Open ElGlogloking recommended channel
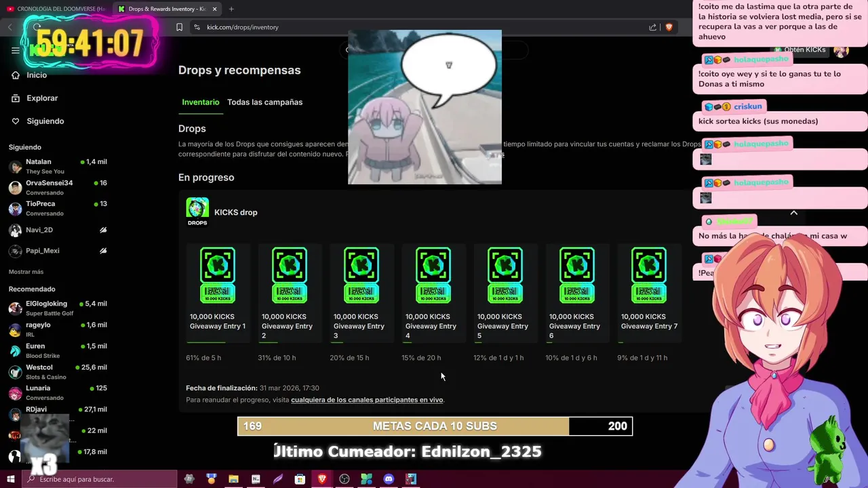Screen dimensions: 868x488 (x=58, y=308)
